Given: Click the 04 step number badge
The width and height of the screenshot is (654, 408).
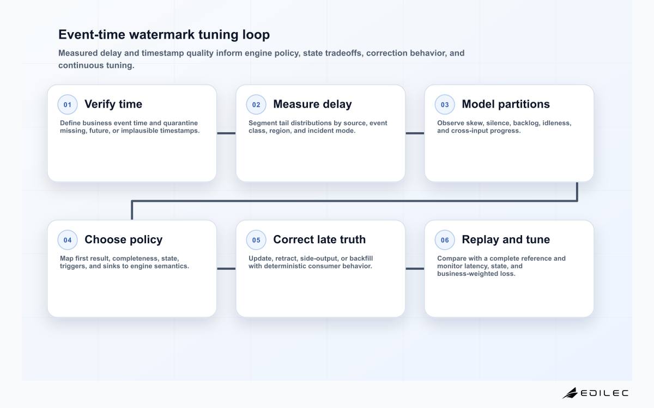Looking at the screenshot, I should [68, 240].
